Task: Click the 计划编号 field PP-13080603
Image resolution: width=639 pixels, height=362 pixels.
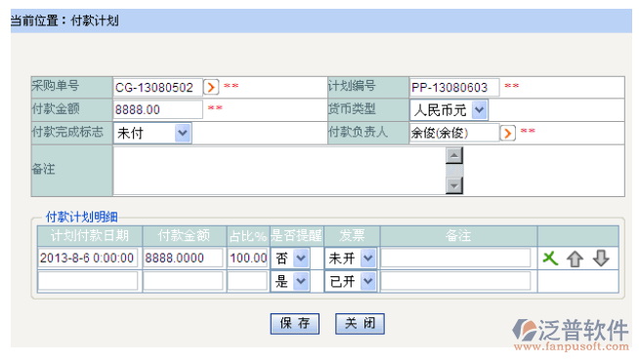Action: tap(454, 87)
